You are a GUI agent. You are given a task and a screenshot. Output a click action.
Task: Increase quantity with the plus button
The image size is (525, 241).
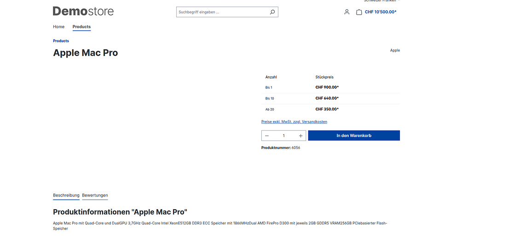pos(301,136)
